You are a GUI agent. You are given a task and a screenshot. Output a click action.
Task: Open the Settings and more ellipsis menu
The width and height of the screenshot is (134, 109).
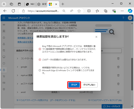click(122, 11)
